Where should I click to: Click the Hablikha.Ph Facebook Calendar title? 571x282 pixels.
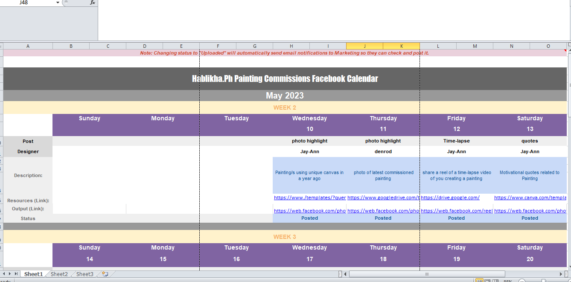(285, 78)
